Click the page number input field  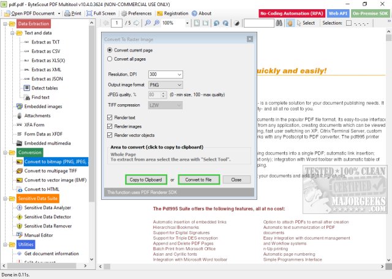pyautogui.click(x=116, y=23)
